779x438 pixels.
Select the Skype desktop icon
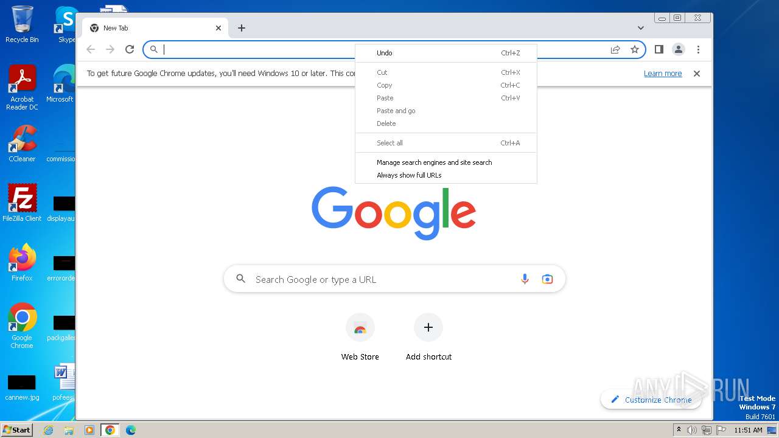tap(65, 24)
